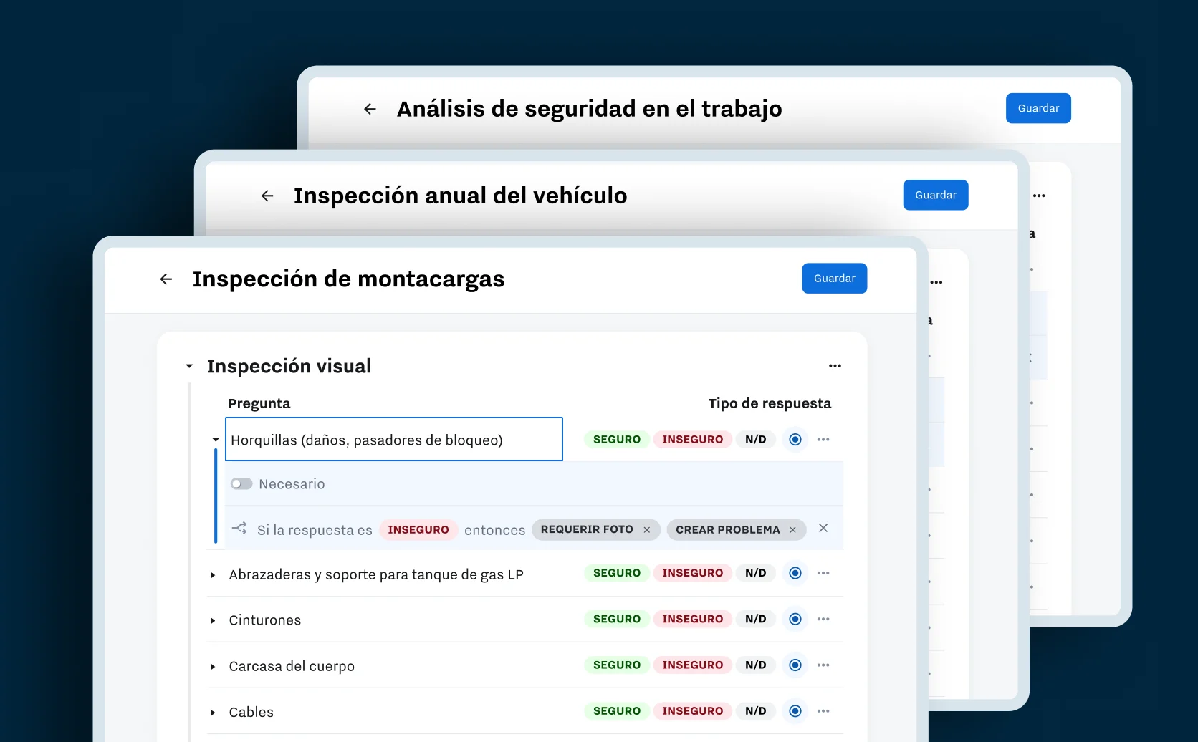Open section options in Inspección anual window
1198x742 pixels.
coord(936,282)
